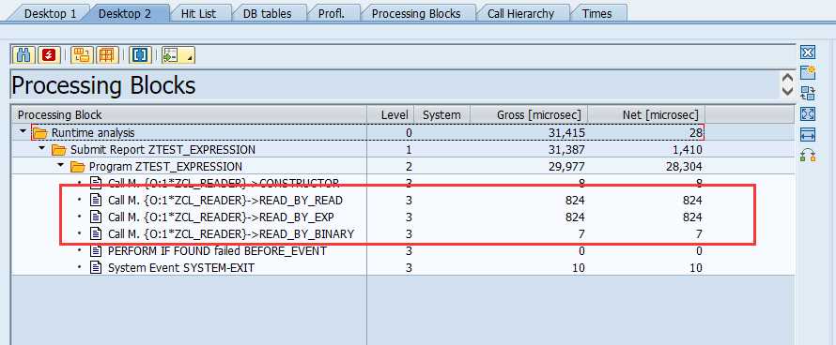The height and width of the screenshot is (345, 836).
Task: Click the full-screen maximize tool icon
Action: pyautogui.click(x=808, y=114)
